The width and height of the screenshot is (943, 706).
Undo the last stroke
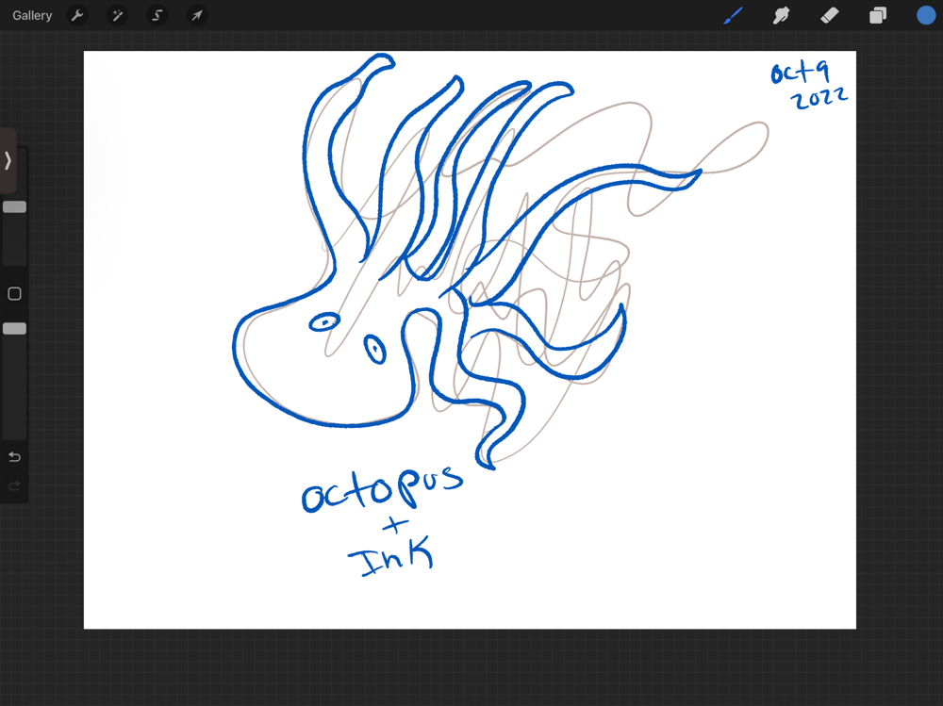pyautogui.click(x=14, y=457)
